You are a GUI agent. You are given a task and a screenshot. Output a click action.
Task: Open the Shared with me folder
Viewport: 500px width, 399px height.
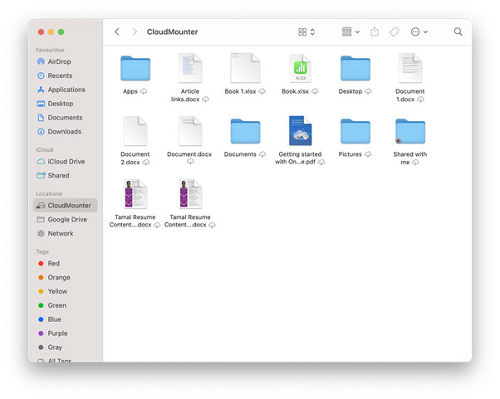point(409,133)
